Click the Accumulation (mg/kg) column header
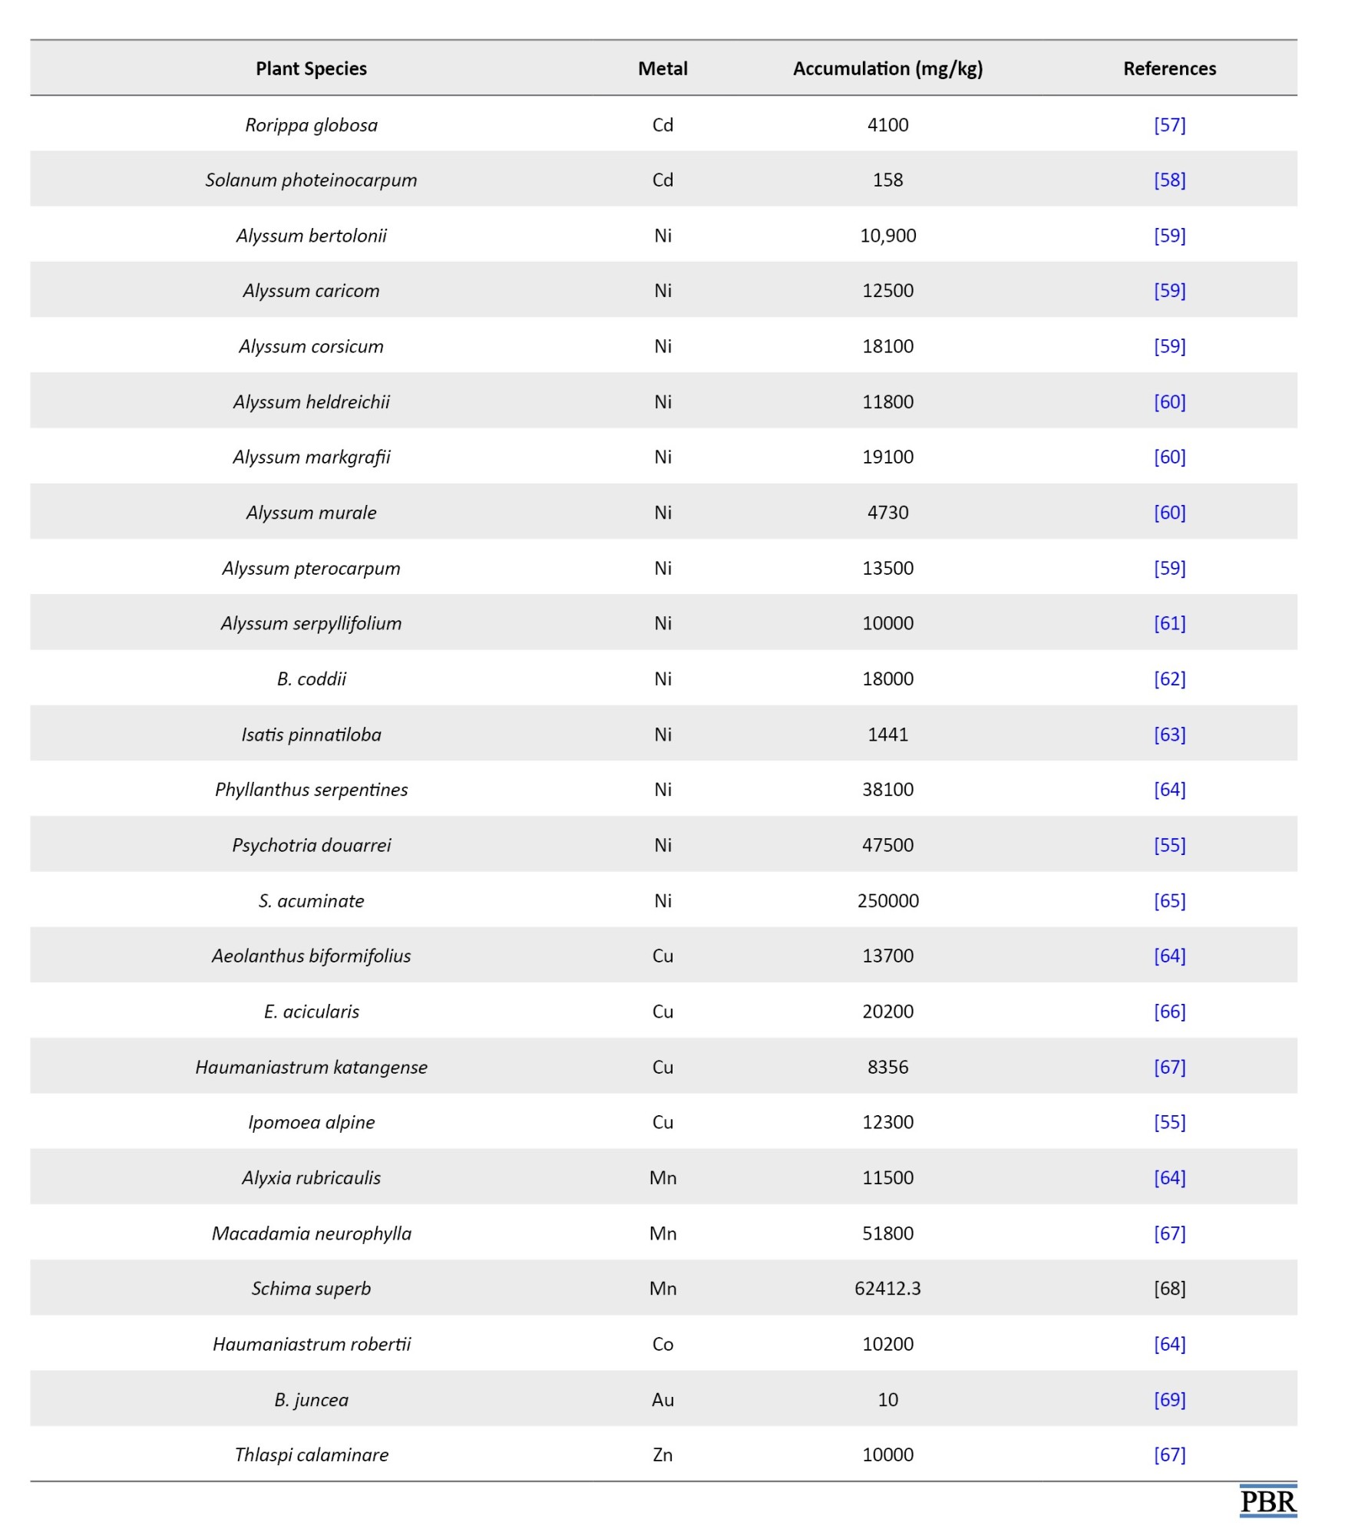 (x=887, y=68)
